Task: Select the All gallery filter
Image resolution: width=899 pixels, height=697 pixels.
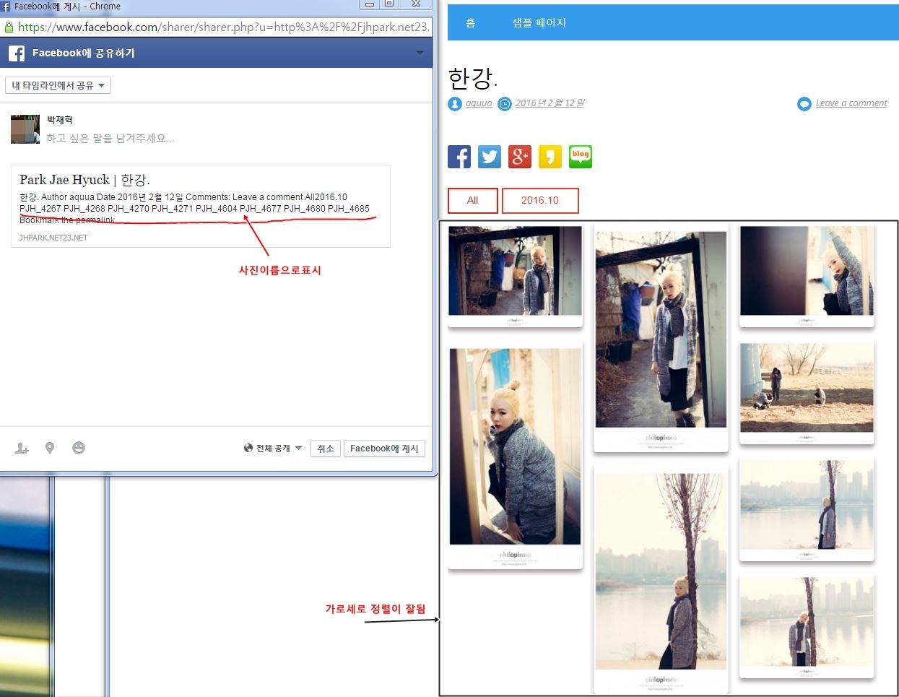Action: (472, 201)
